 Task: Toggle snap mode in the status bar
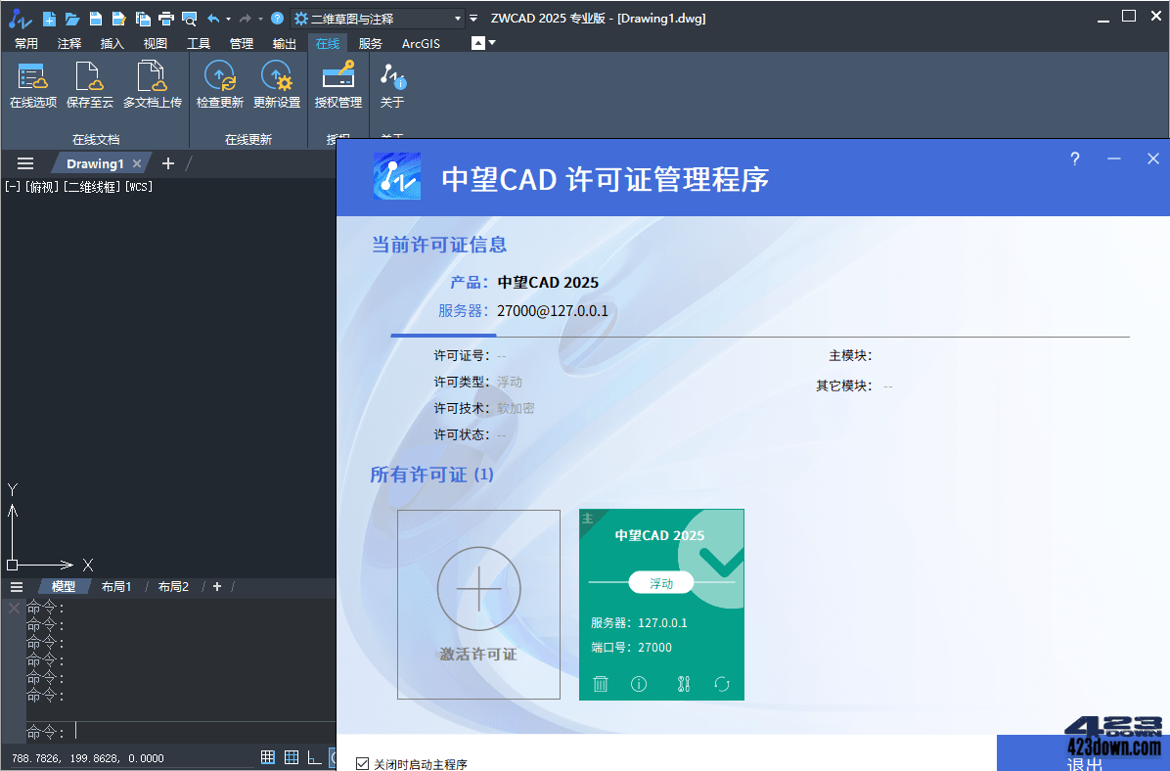267,756
